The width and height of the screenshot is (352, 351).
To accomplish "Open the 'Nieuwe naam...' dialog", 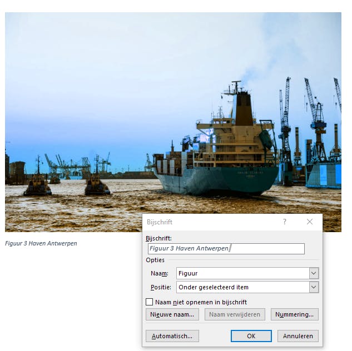I will click(x=172, y=314).
